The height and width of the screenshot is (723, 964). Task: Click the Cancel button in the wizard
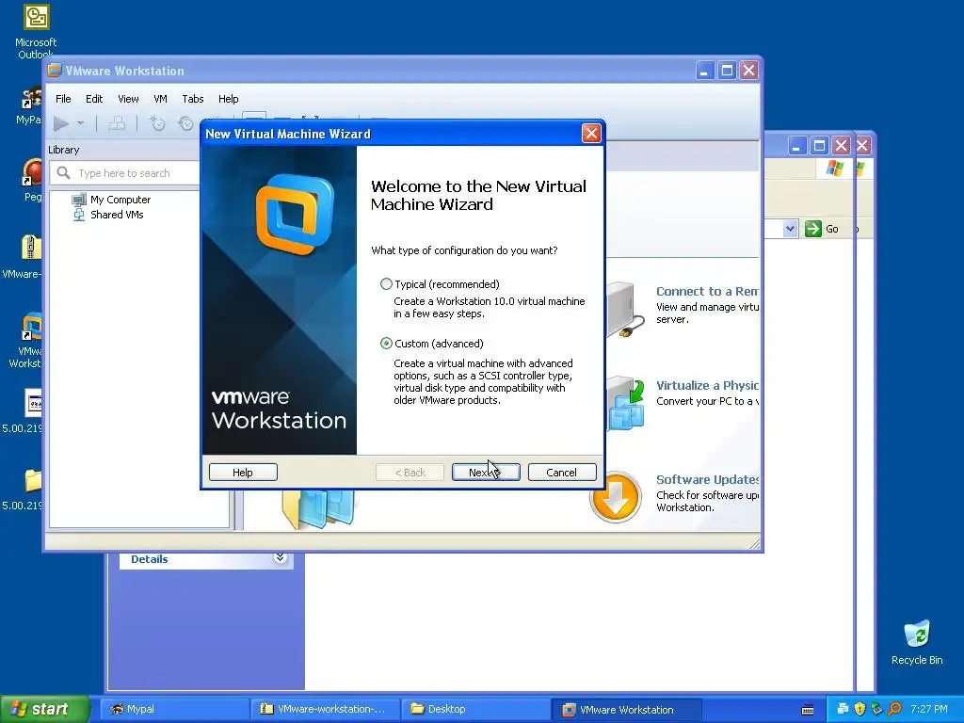(561, 473)
